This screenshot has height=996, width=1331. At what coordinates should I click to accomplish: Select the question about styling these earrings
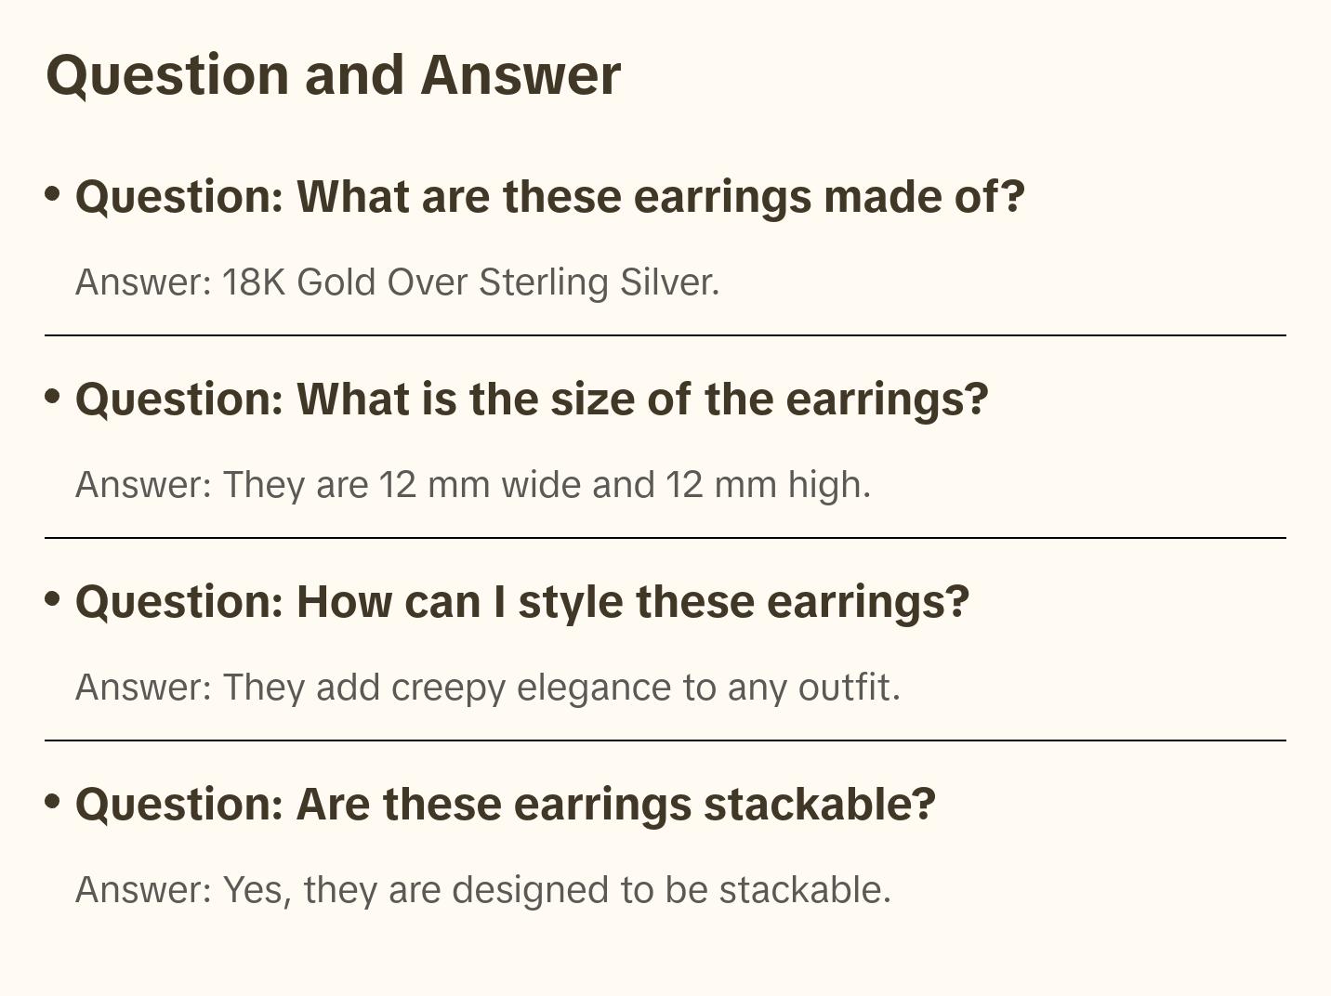click(x=522, y=602)
